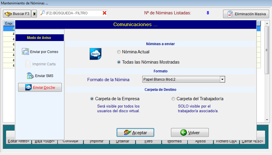Click the Aceptar button

tap(135, 132)
